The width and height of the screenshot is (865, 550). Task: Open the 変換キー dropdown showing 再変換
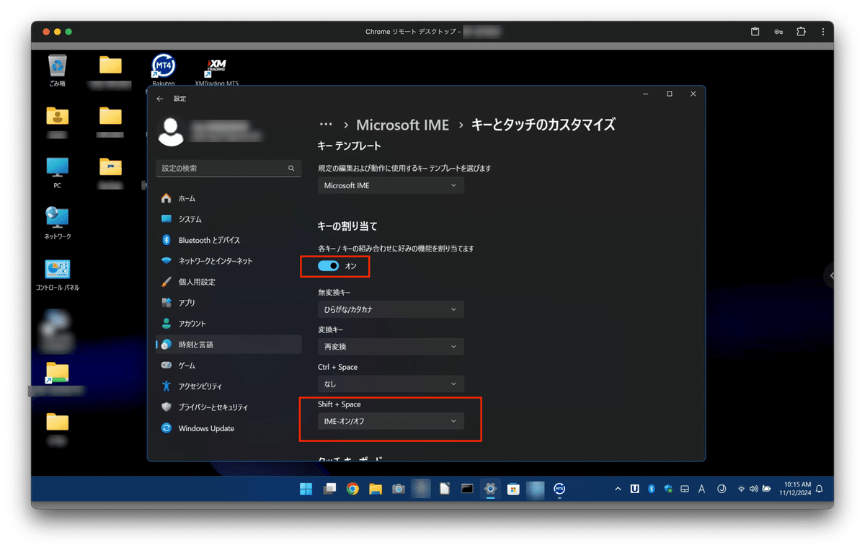391,347
